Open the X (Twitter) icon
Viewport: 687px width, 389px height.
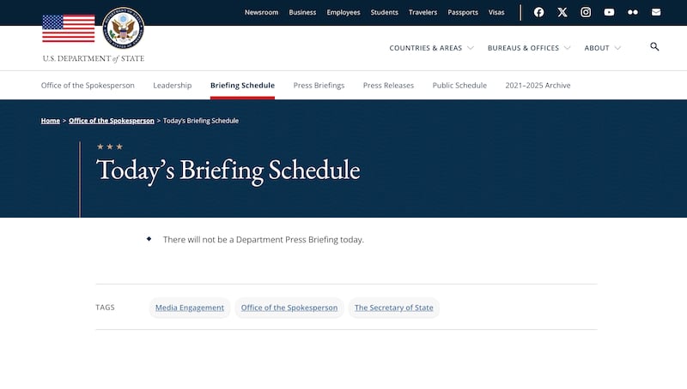tap(562, 12)
